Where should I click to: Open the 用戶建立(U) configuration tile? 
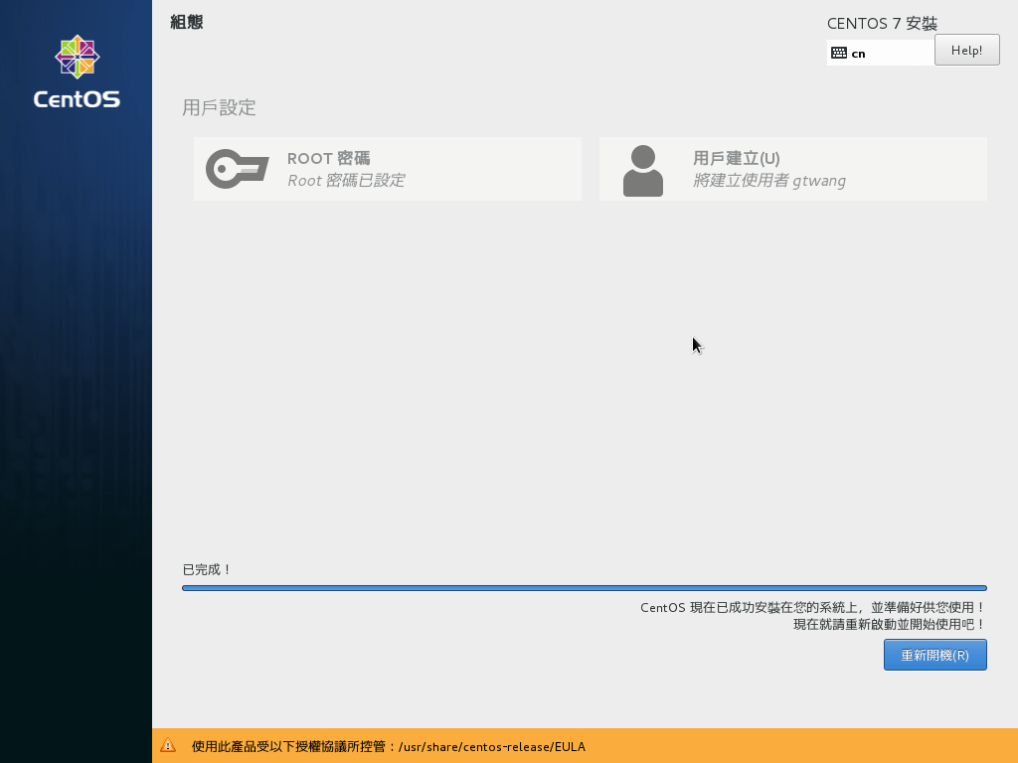792,169
